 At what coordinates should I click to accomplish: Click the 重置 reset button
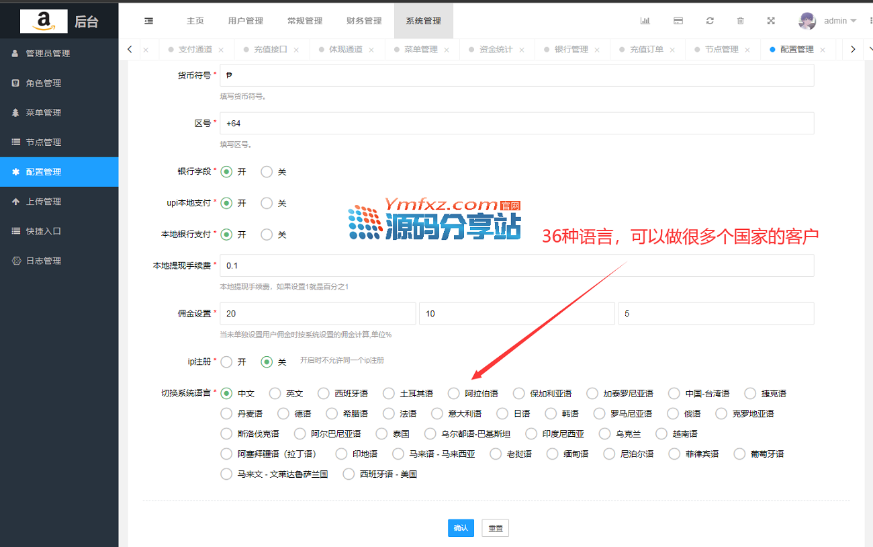click(x=496, y=528)
